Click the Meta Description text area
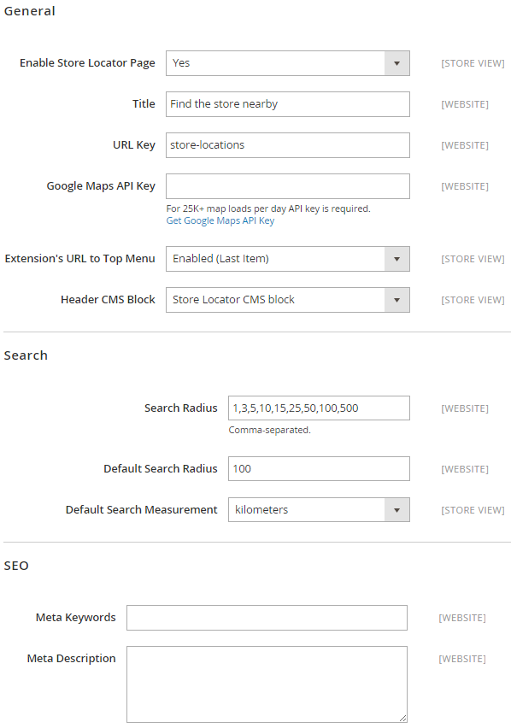Screen dimensions: 511x728 [x=267, y=684]
